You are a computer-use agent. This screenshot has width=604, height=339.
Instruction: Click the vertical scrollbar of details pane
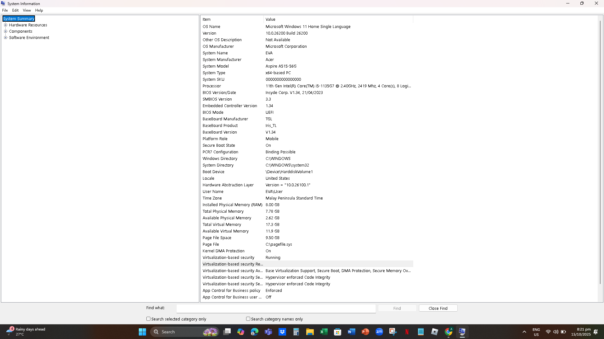(600, 152)
